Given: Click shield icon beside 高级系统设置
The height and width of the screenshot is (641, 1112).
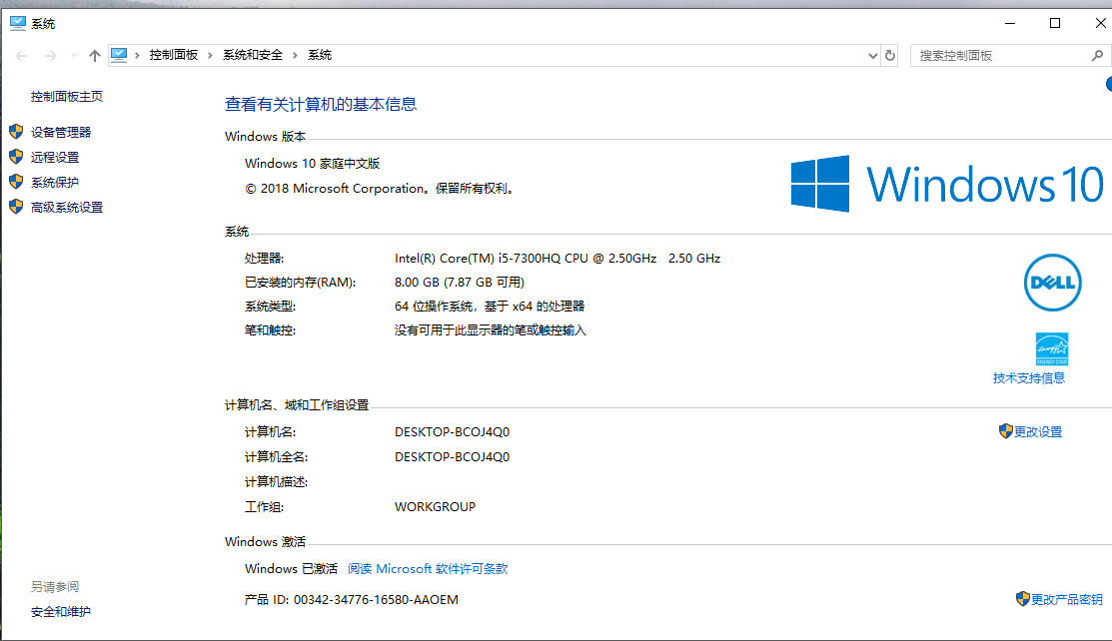Looking at the screenshot, I should pyautogui.click(x=16, y=207).
